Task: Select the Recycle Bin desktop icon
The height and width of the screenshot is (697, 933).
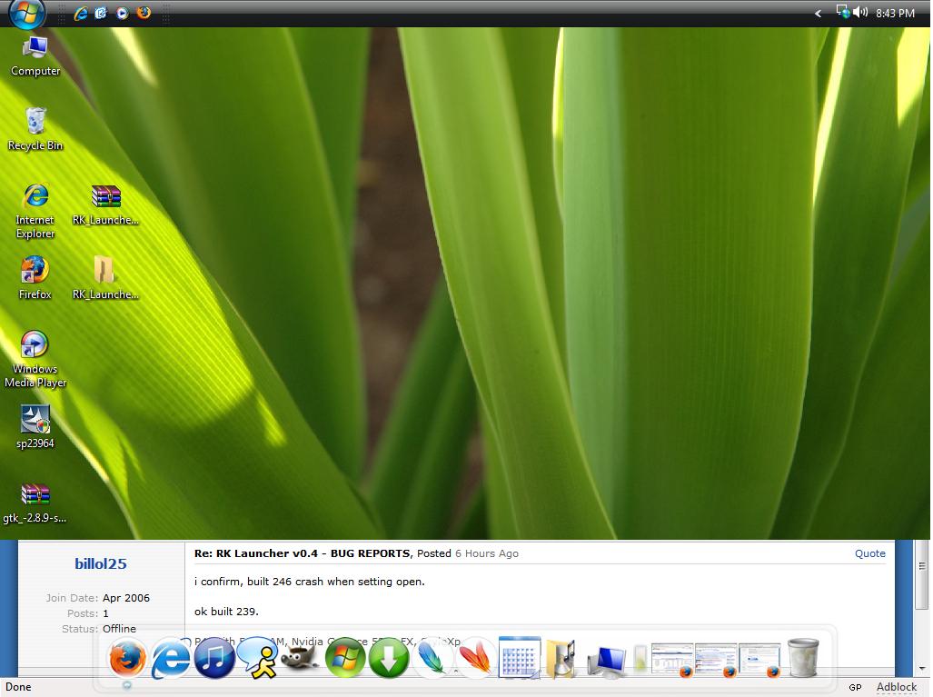Action: 35,129
